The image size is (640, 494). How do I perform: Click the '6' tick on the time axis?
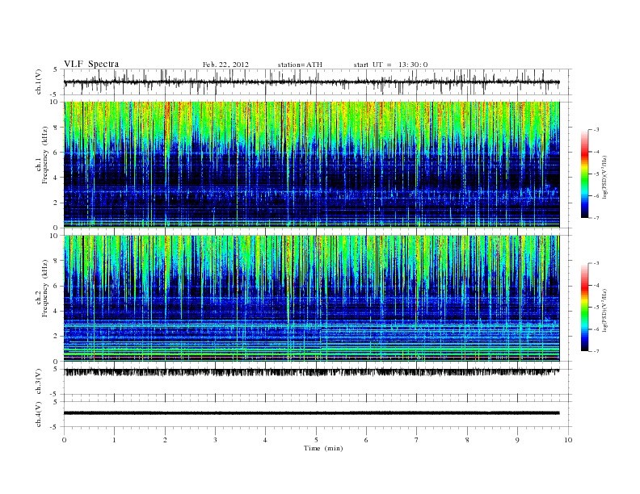pos(366,440)
